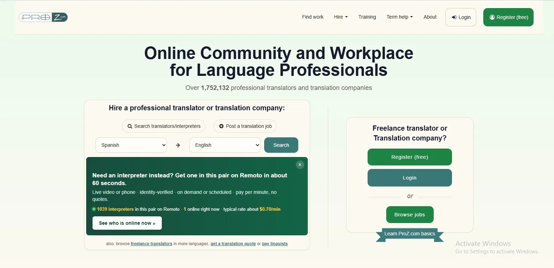Click the arrow between language selectors

coord(178,145)
